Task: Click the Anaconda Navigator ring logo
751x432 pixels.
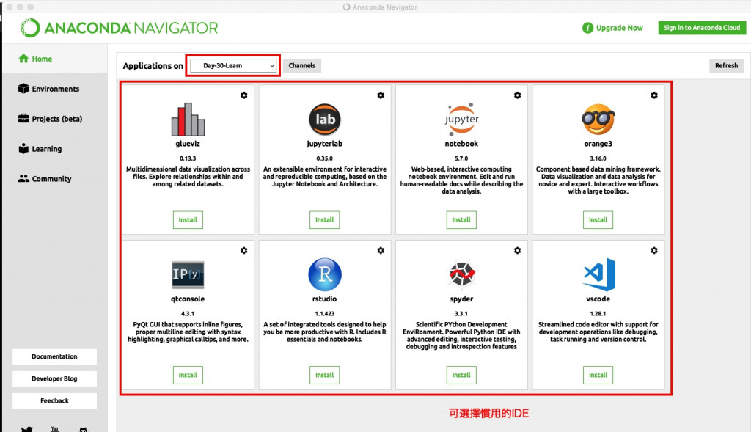Action: 30,28
